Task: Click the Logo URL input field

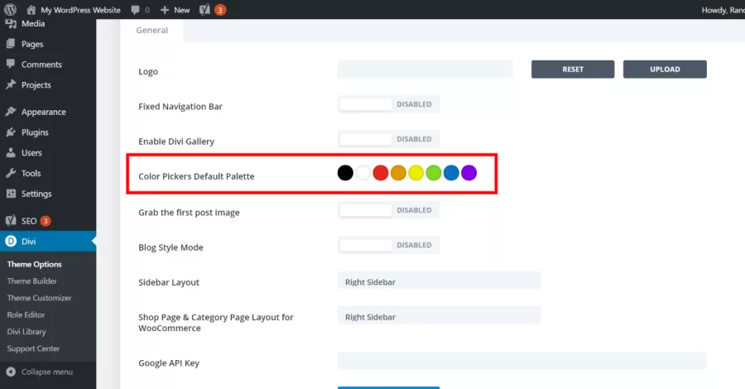Action: (x=425, y=70)
